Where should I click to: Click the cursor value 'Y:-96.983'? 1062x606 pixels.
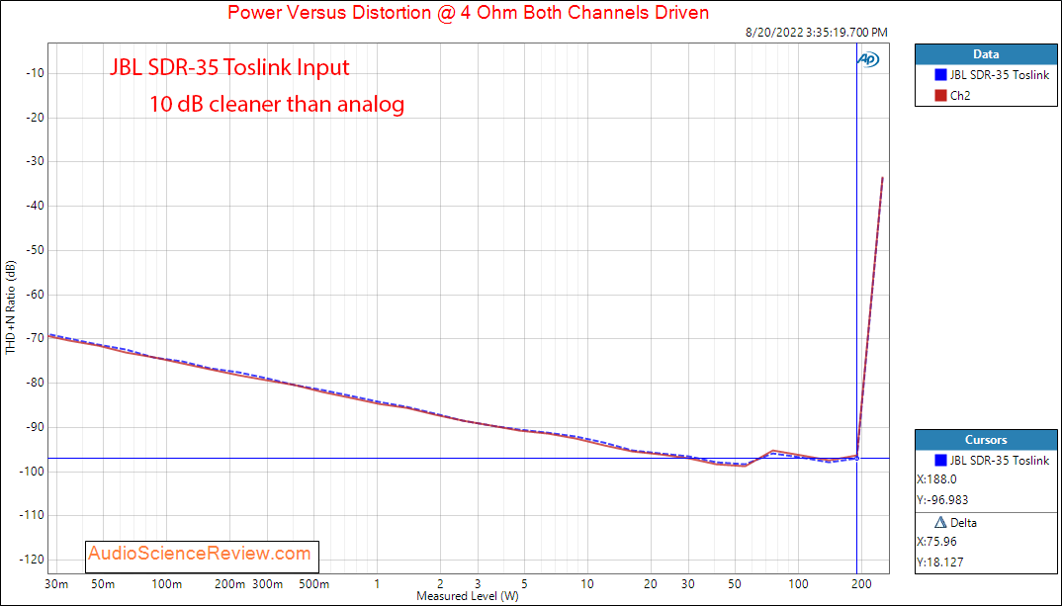pos(942,499)
